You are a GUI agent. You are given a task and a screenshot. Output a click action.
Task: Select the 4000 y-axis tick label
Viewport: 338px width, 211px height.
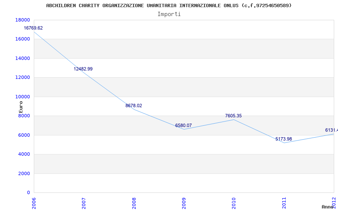point(24,154)
